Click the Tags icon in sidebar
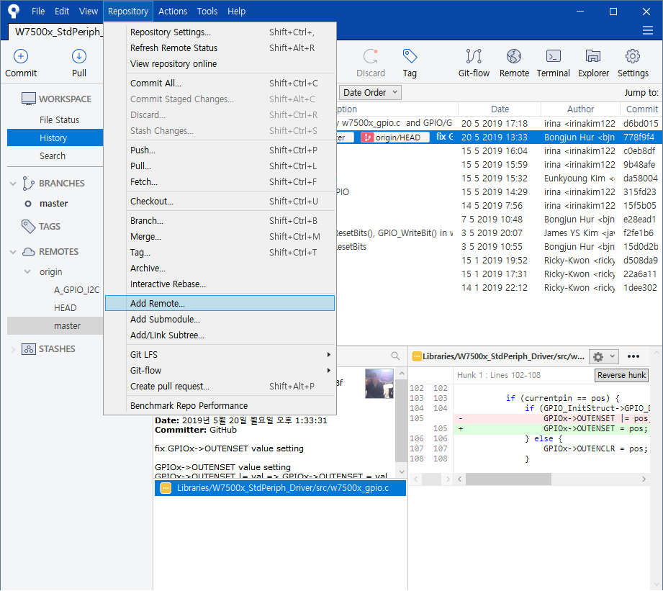Screen dimensions: 663x591 pyautogui.click(x=28, y=227)
